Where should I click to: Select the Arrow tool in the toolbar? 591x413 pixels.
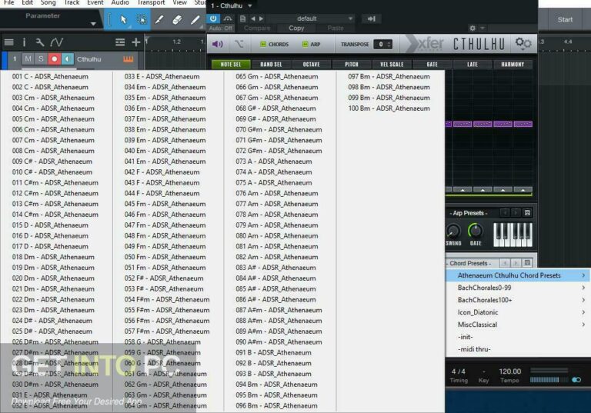pos(123,19)
